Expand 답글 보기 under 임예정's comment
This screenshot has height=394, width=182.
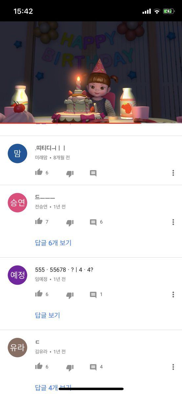tap(48, 316)
